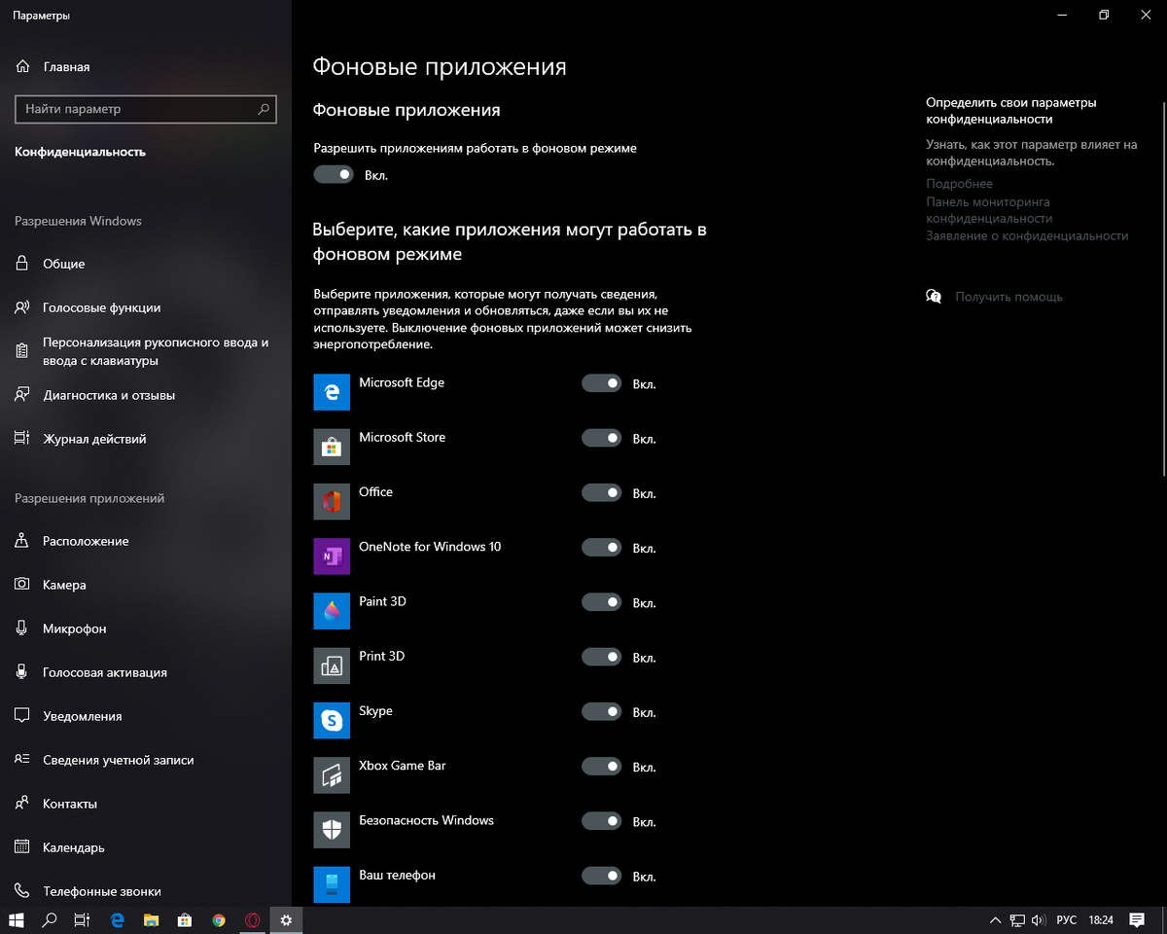The height and width of the screenshot is (934, 1167).
Task: Open the 18:24 clock in taskbar
Action: pos(1101,919)
